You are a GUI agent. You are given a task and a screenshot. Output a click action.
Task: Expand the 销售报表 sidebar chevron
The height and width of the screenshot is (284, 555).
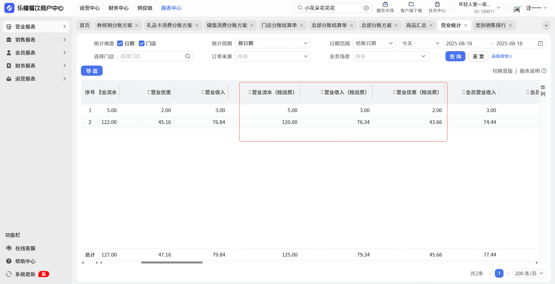coord(64,40)
